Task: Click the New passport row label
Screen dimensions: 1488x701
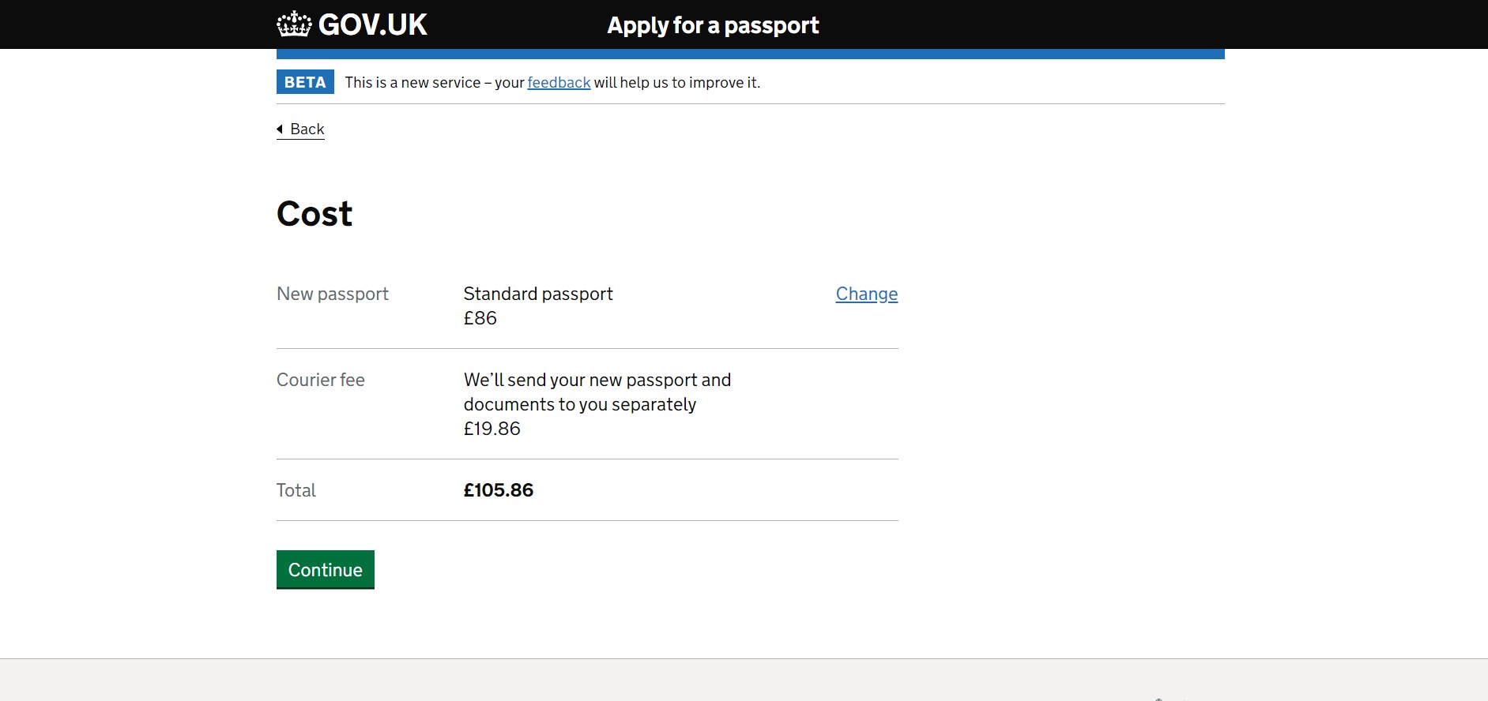Action: 333,294
